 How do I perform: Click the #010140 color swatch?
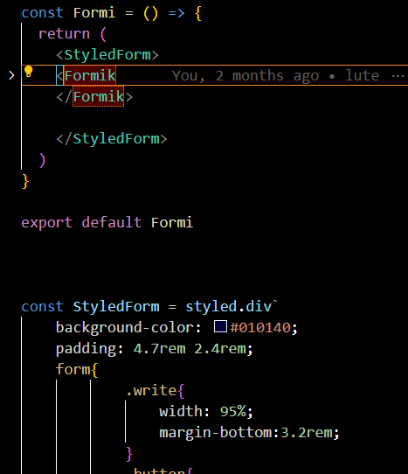point(220,326)
